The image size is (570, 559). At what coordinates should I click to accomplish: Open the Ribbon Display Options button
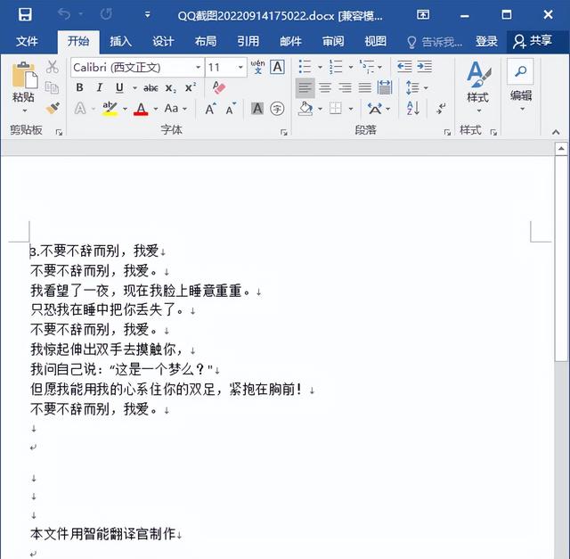423,15
